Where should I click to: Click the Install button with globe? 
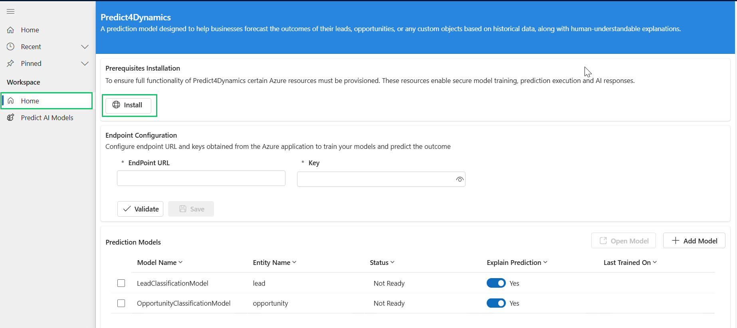[128, 105]
